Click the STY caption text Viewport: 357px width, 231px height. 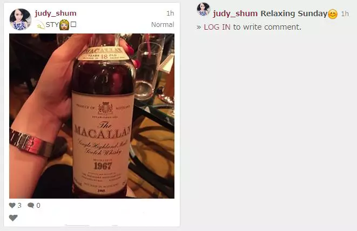point(52,25)
